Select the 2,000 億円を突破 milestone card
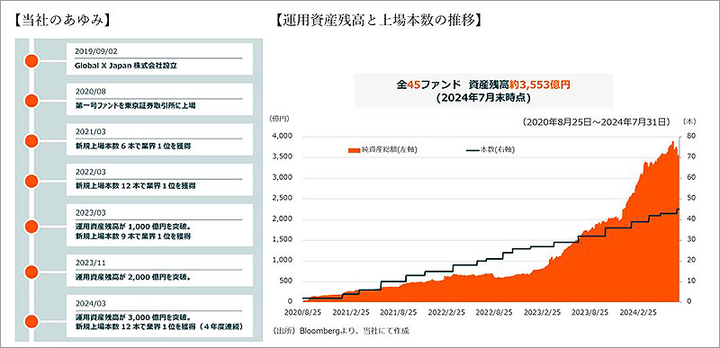Image resolution: width=720 pixels, height=348 pixels. tap(160, 271)
